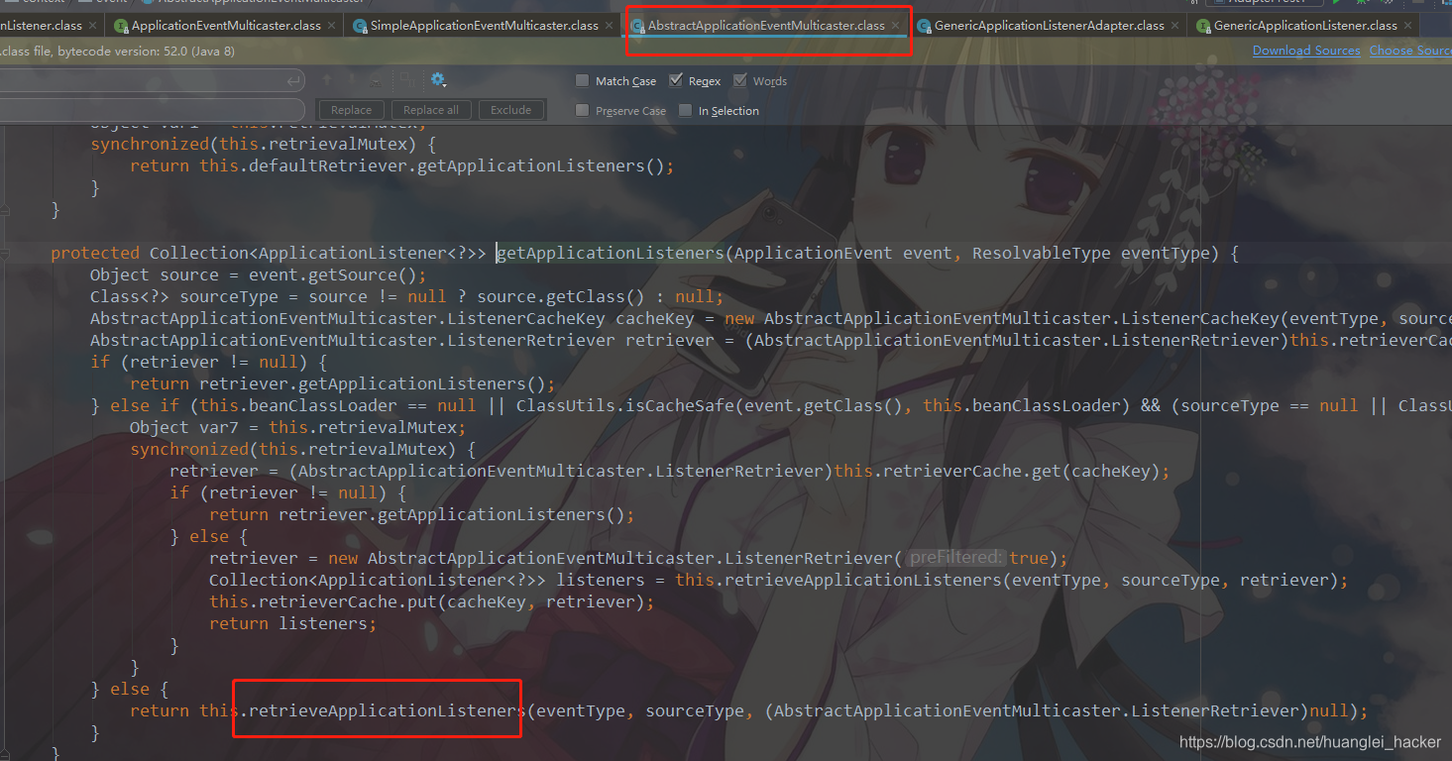1452x761 pixels.
Task: Click 'Object source = event.getSource();' line
Action: [258, 275]
